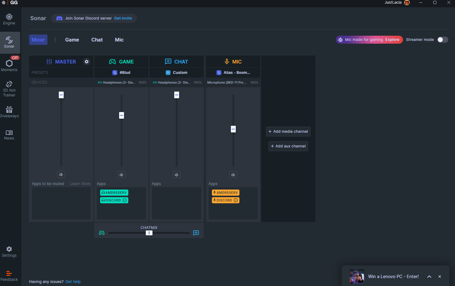The width and height of the screenshot is (455, 286).
Task: Open the Mic preset dropdown Alias - Boom
Action: pyautogui.click(x=233, y=73)
